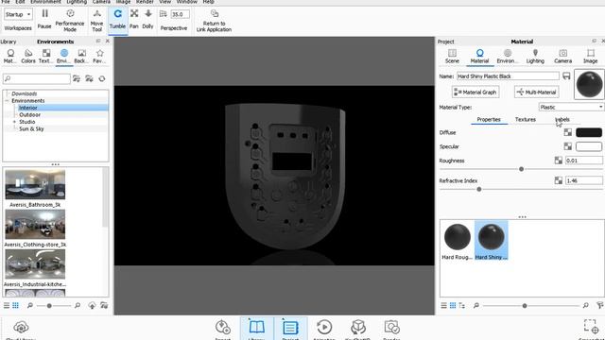The height and width of the screenshot is (340, 605).
Task: Click upload icon at library bottom
Action: pos(92,305)
